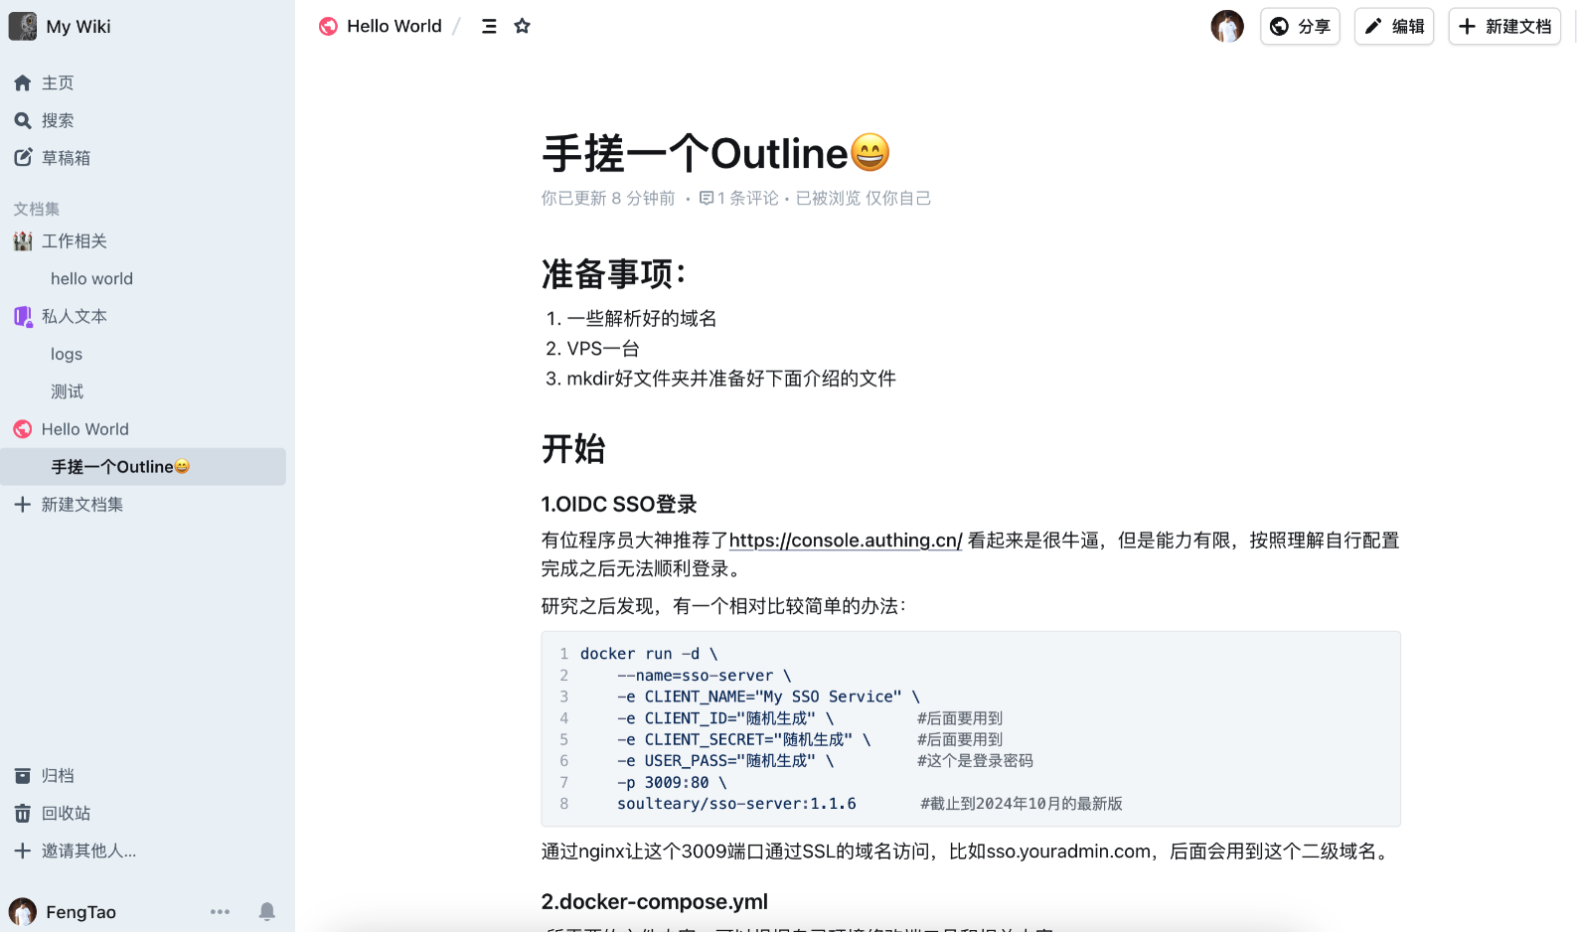1580x932 pixels.
Task: Go to 主页 home
Action: (57, 83)
